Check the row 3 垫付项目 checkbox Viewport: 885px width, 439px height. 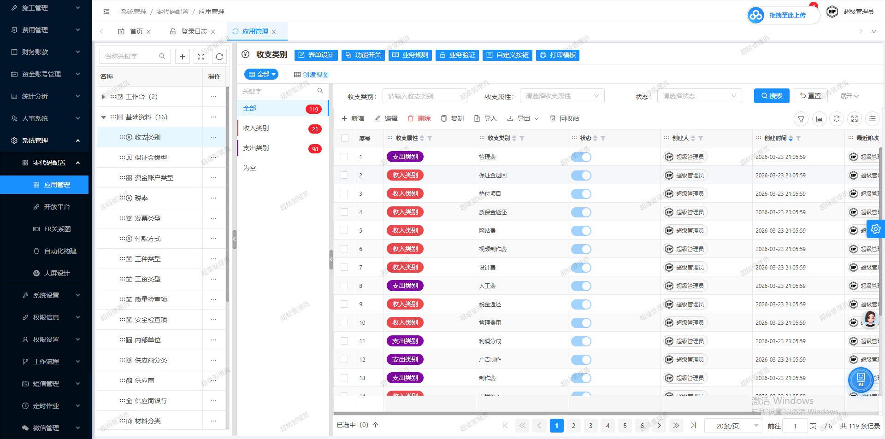(x=344, y=193)
